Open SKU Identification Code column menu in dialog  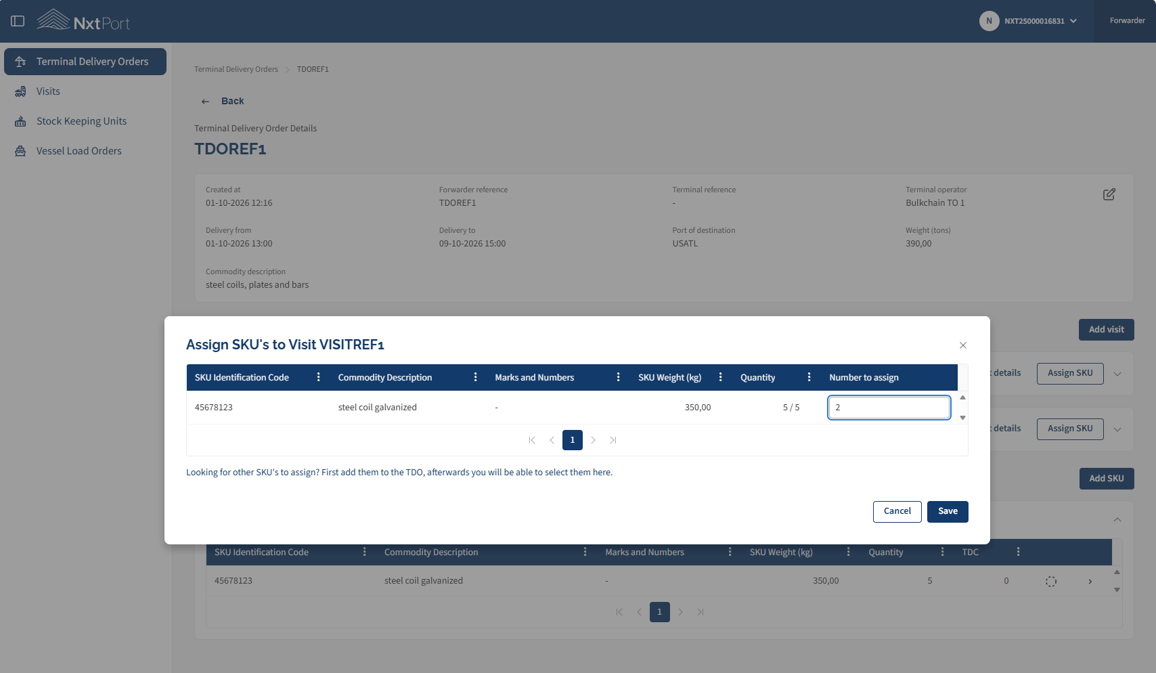(319, 377)
